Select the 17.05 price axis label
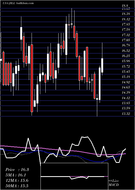The width and height of the screenshot is (135, 190). click(x=126, y=40)
